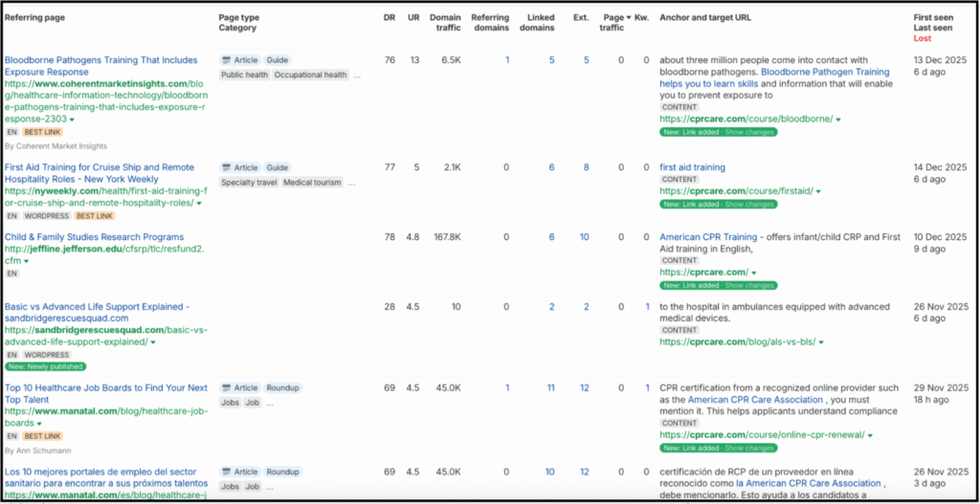Open 'Top 10 Healthcare Job Boards' page title

click(105, 393)
